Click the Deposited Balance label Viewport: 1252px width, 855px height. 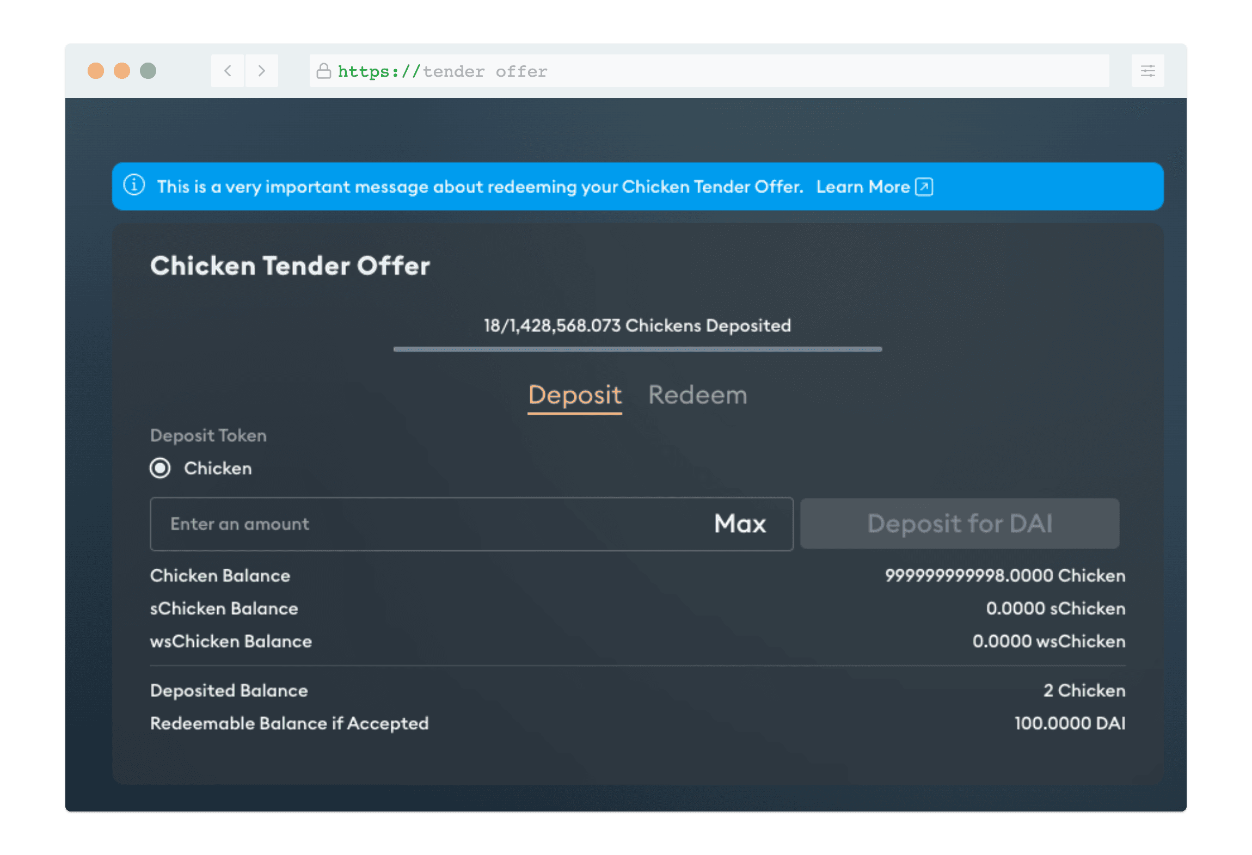229,690
